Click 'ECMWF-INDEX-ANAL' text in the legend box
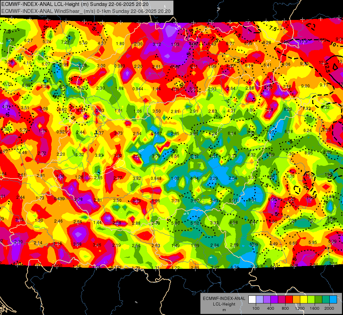The height and width of the screenshot is (315, 343). [x=224, y=299]
